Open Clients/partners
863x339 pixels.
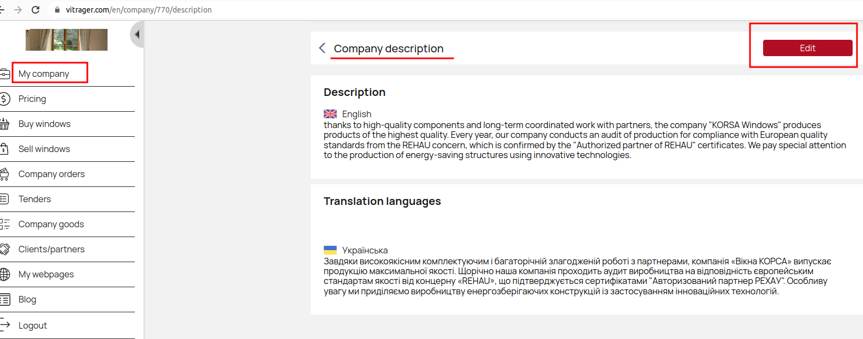click(51, 249)
